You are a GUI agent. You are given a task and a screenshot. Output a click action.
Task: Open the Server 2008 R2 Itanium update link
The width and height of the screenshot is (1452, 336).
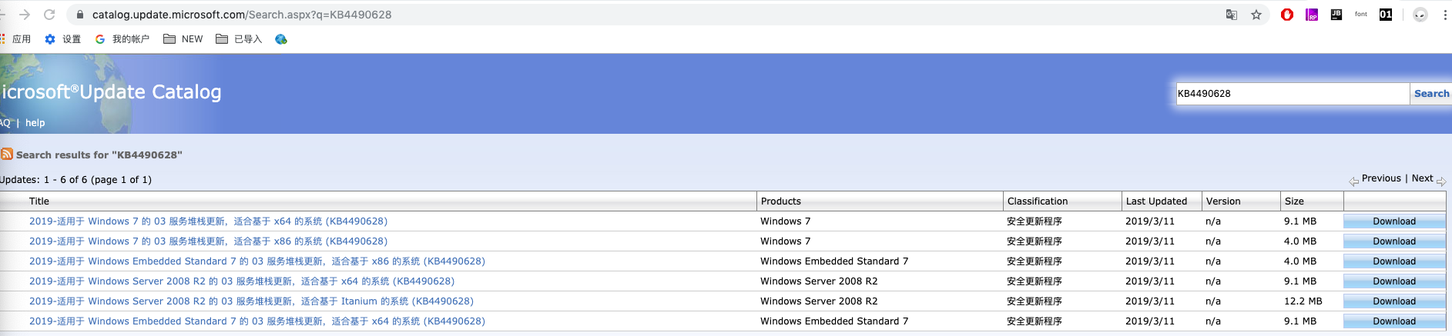pos(251,301)
